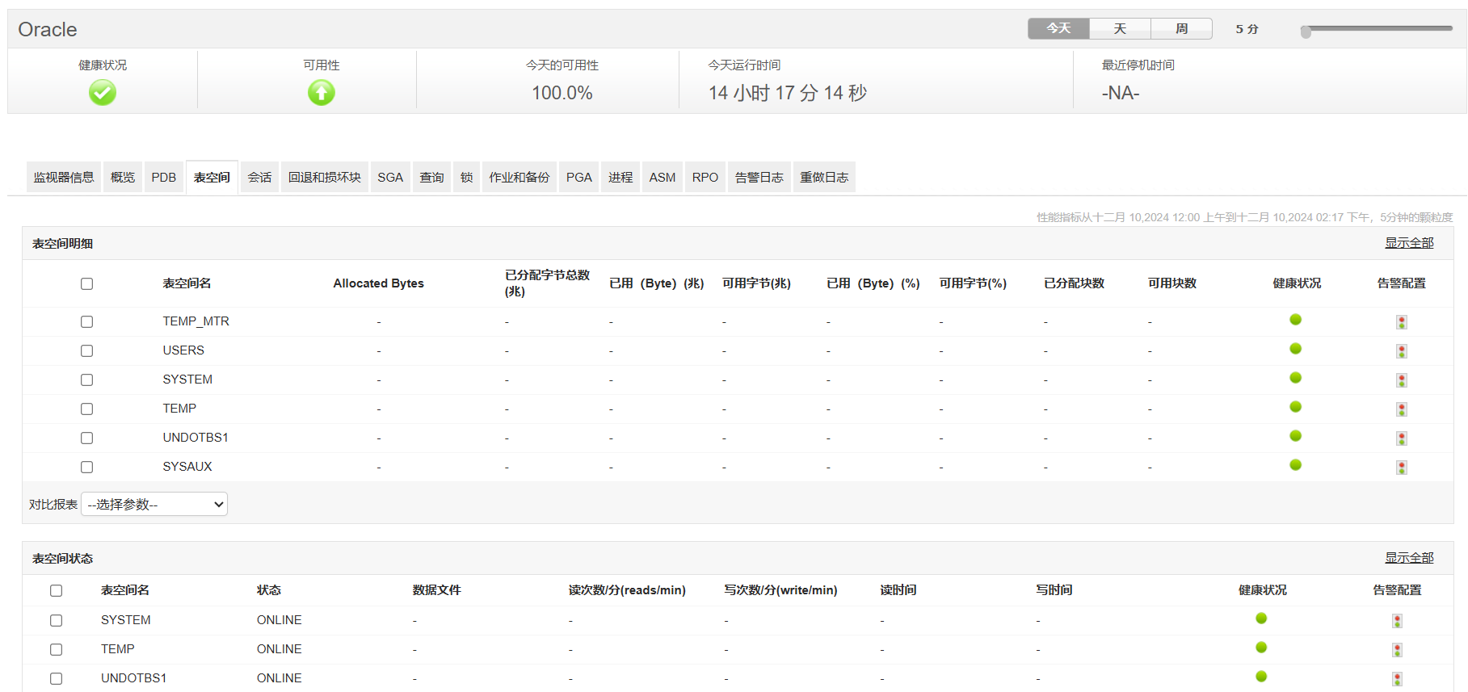Check SYSTEM checkbox in tablespace status table
Screen dimensions: 1468x692
click(56, 620)
